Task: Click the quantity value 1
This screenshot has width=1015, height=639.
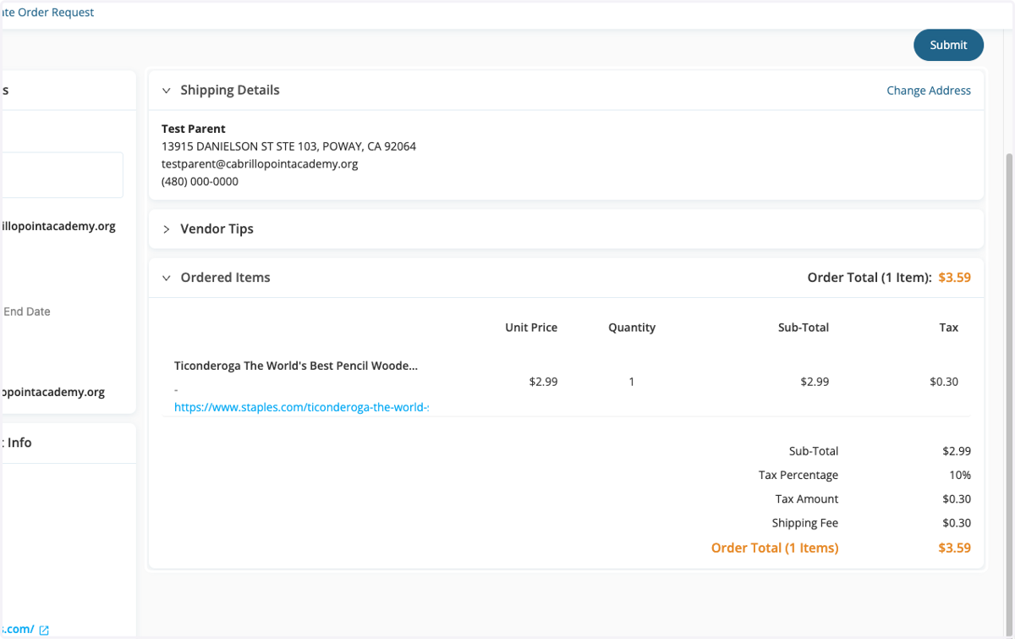Action: [632, 382]
